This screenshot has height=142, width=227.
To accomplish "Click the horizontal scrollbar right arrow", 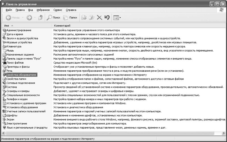I will point(224,133).
